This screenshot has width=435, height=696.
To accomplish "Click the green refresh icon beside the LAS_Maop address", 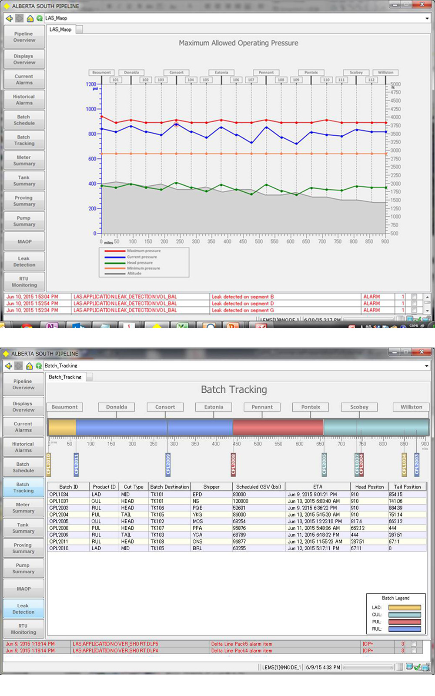I will pyautogui.click(x=40, y=18).
